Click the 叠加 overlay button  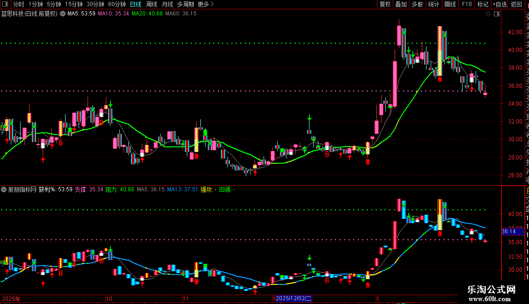pos(401,4)
